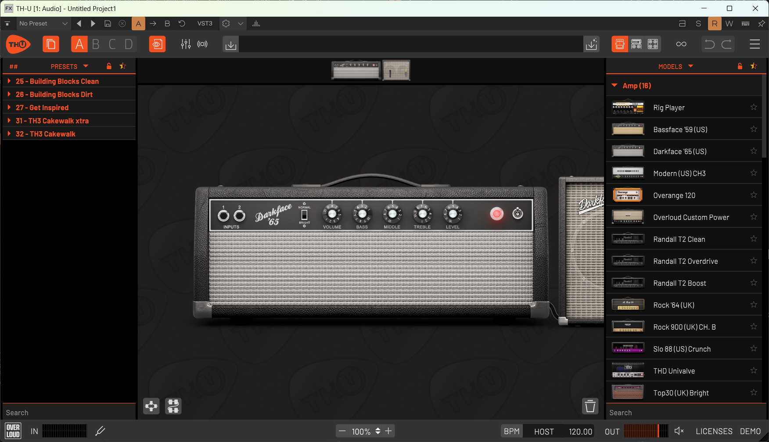Screen dimensions: 769x442
Task: Click the LICENSES button
Action: 714,431
